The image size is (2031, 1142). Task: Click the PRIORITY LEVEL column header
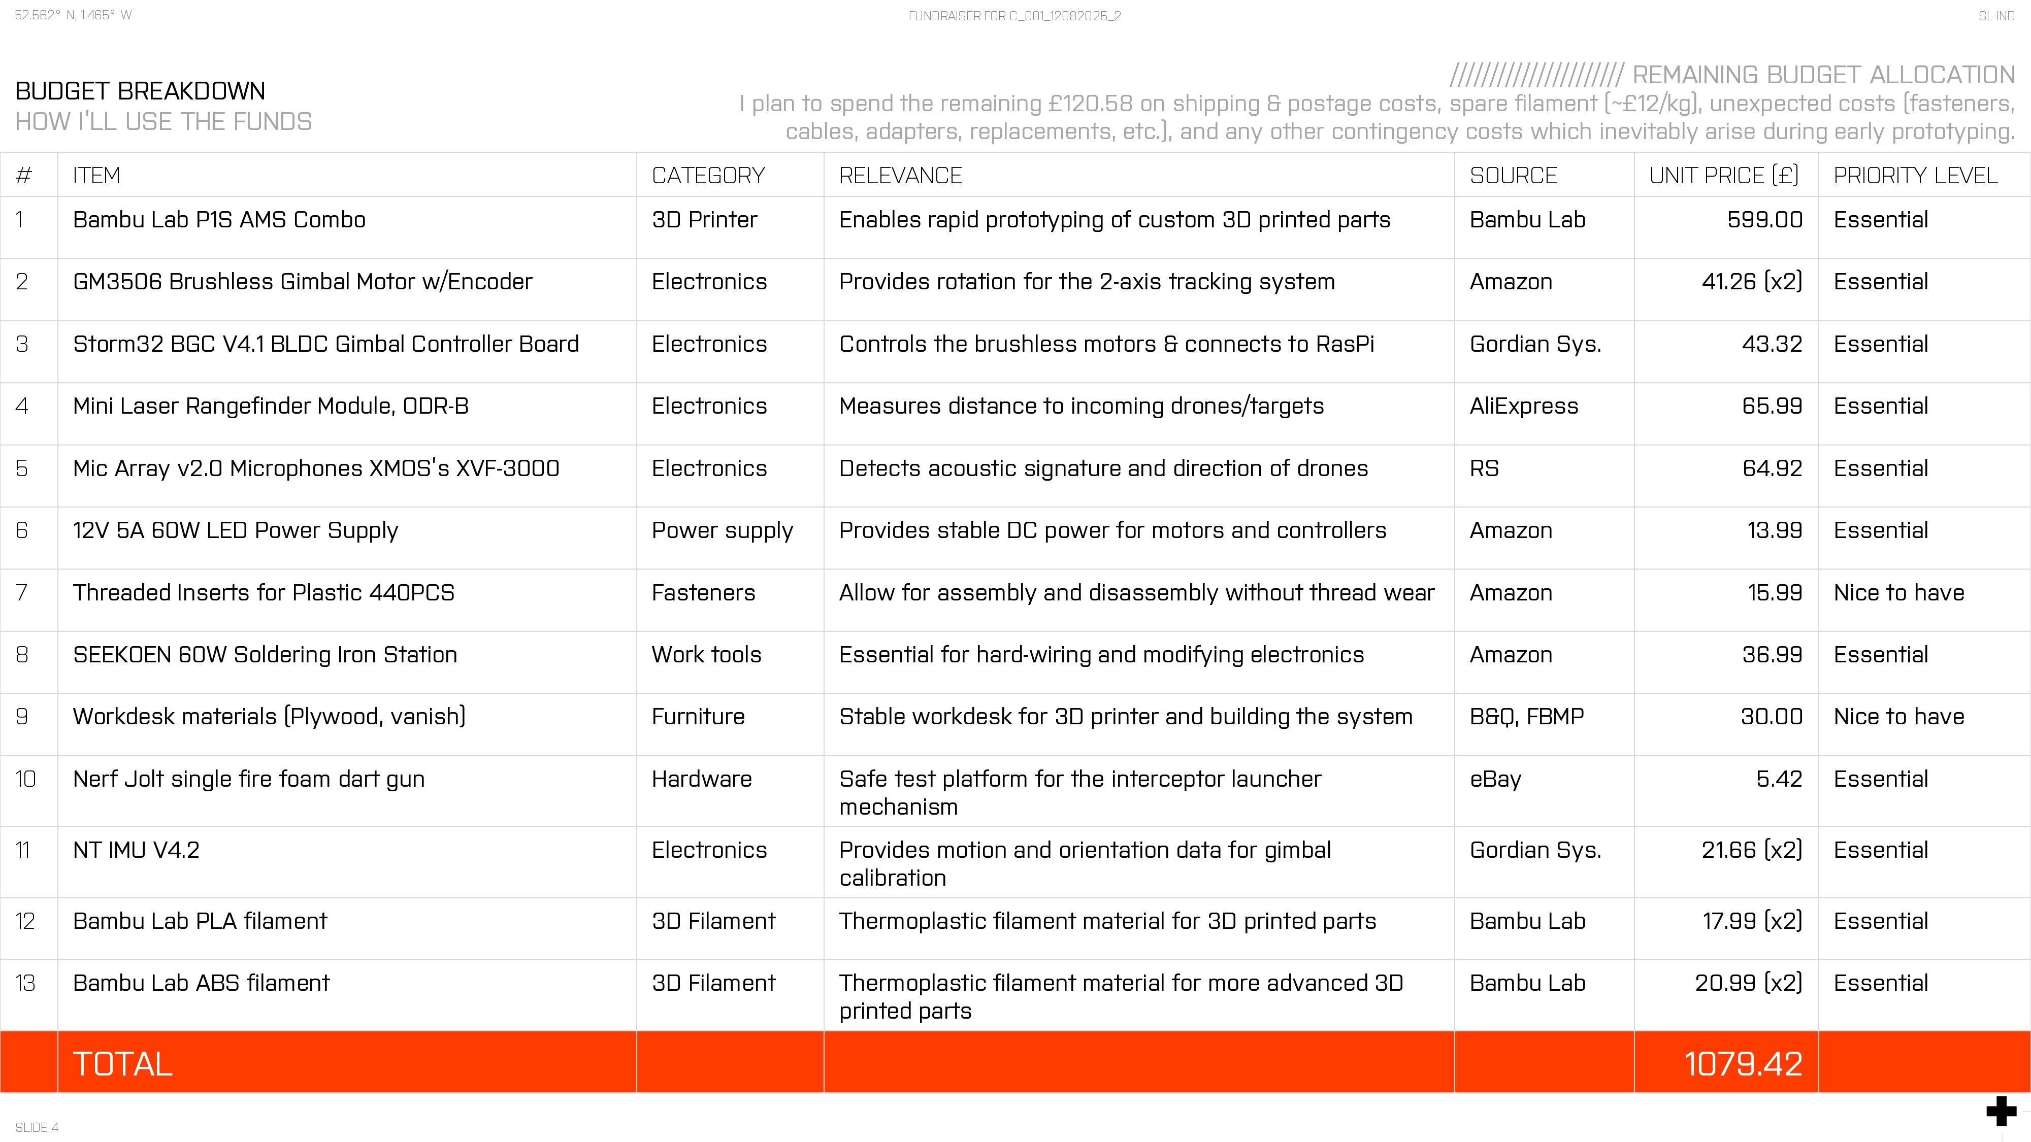[1915, 175]
